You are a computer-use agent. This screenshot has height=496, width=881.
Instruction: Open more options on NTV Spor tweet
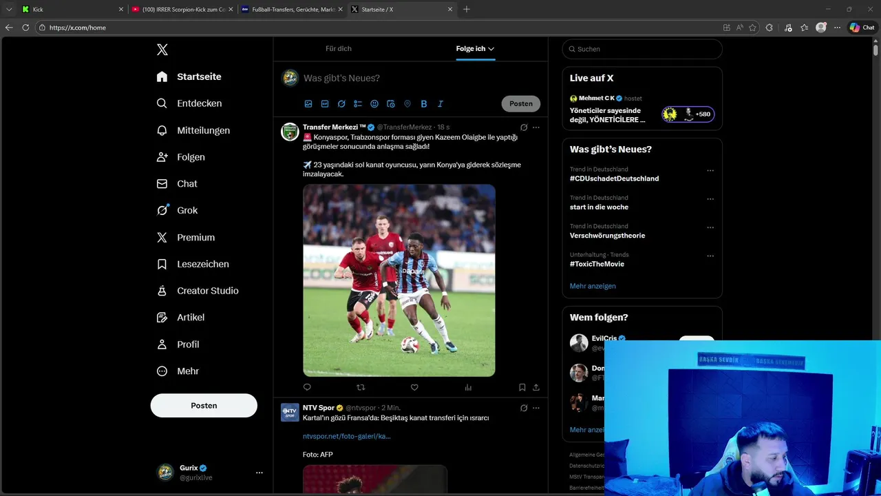point(536,408)
